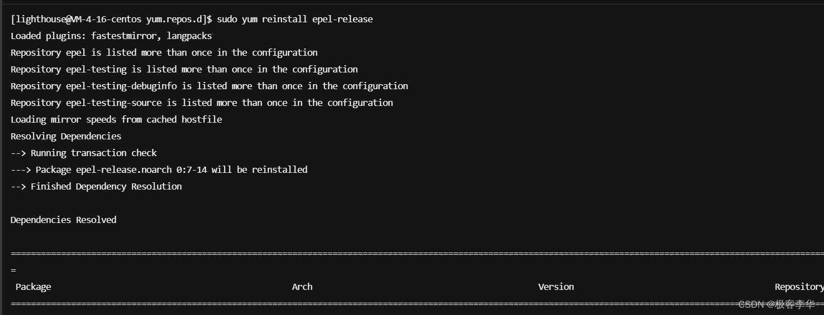Click the CSDN watermark text

(776, 304)
